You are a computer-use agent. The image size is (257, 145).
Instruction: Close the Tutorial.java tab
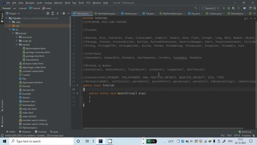pyautogui.click(x=91, y=14)
